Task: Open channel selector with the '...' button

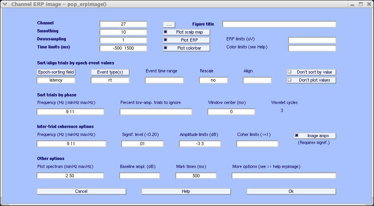Action: tap(169, 24)
